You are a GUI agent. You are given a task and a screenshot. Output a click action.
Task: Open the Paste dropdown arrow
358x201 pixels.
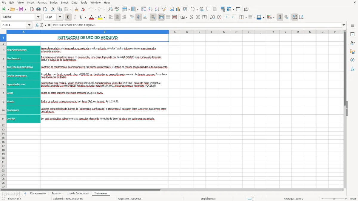point(70,9)
